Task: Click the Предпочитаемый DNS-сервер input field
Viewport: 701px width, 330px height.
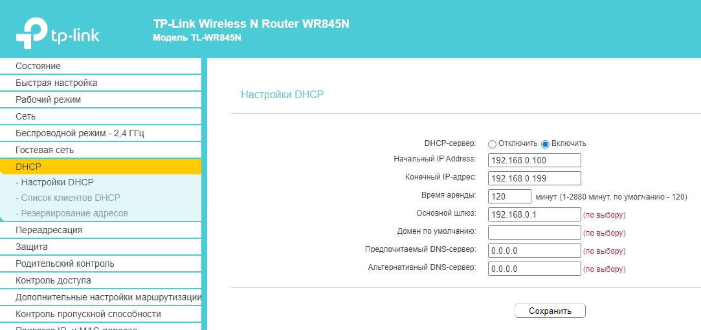Action: coord(534,251)
